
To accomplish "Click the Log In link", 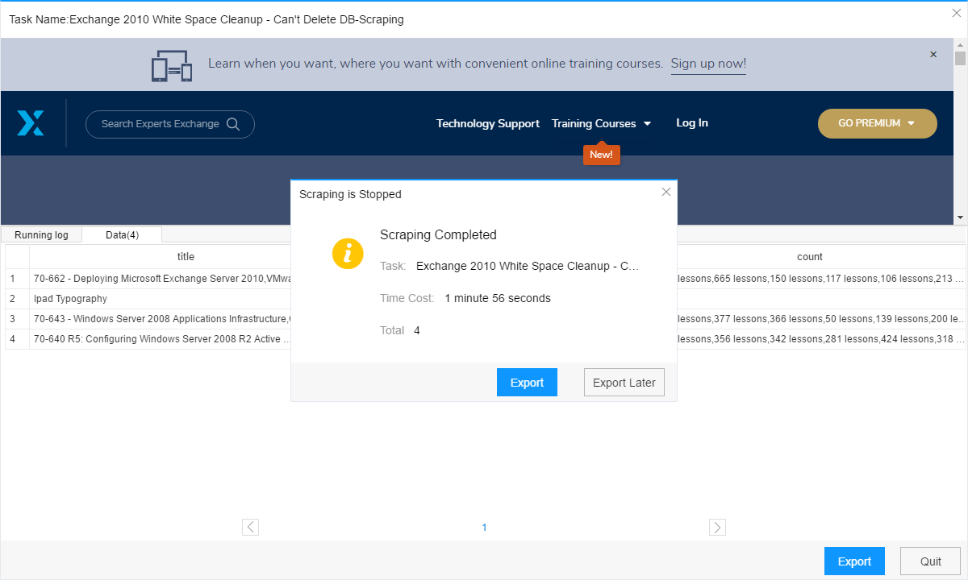I will pos(692,122).
